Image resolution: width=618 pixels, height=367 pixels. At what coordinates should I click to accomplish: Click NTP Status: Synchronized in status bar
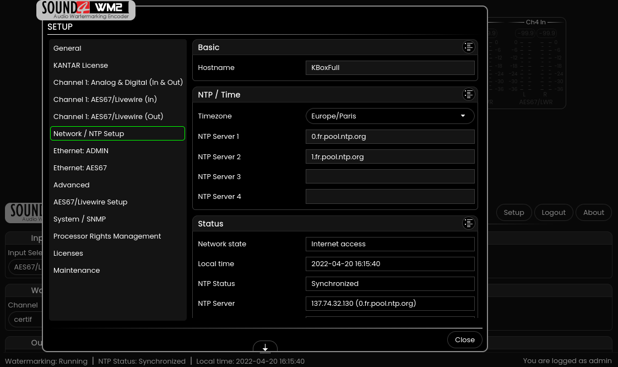point(142,361)
